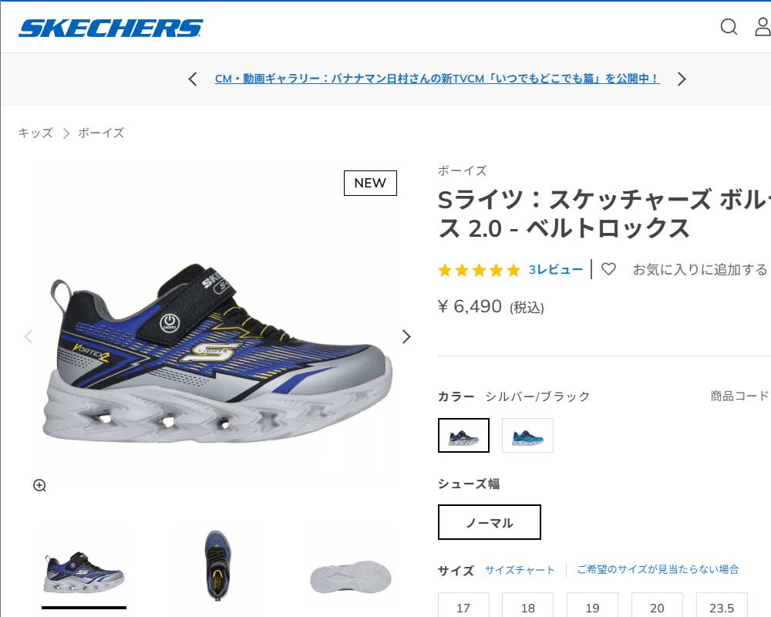Show next product image arrow
Viewport: 771px width, 617px height.
[406, 336]
